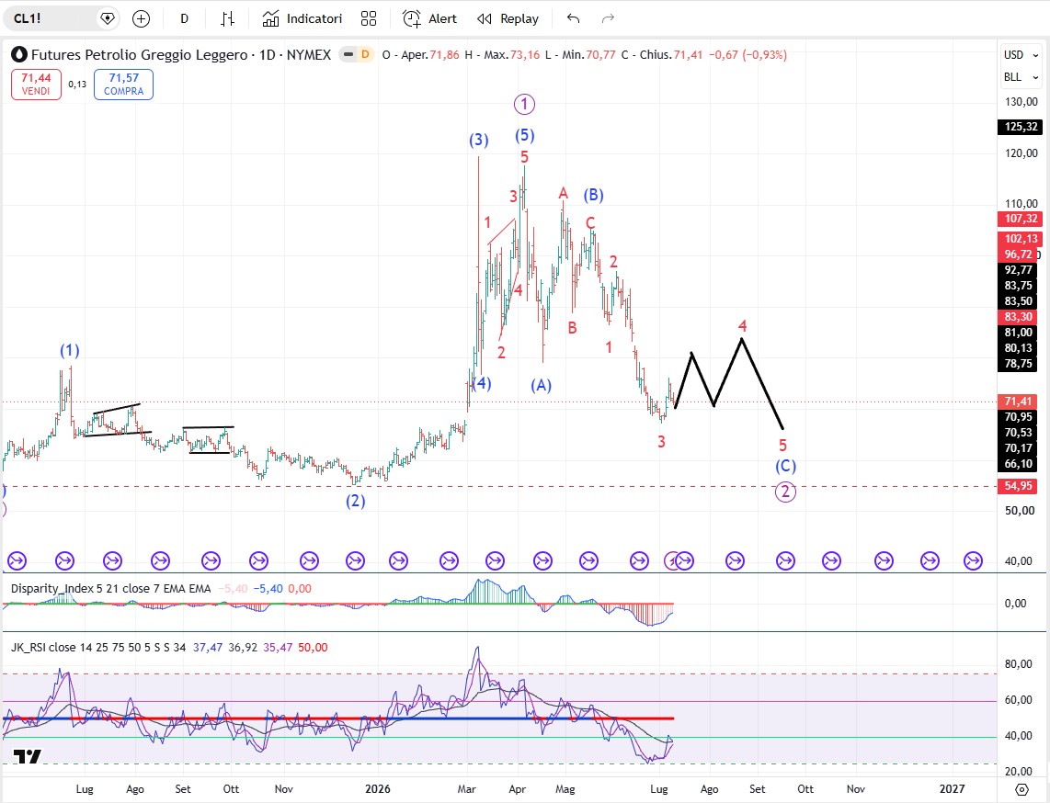Redo chart action arrow
Viewport: 1050px width, 803px height.
pos(608,18)
